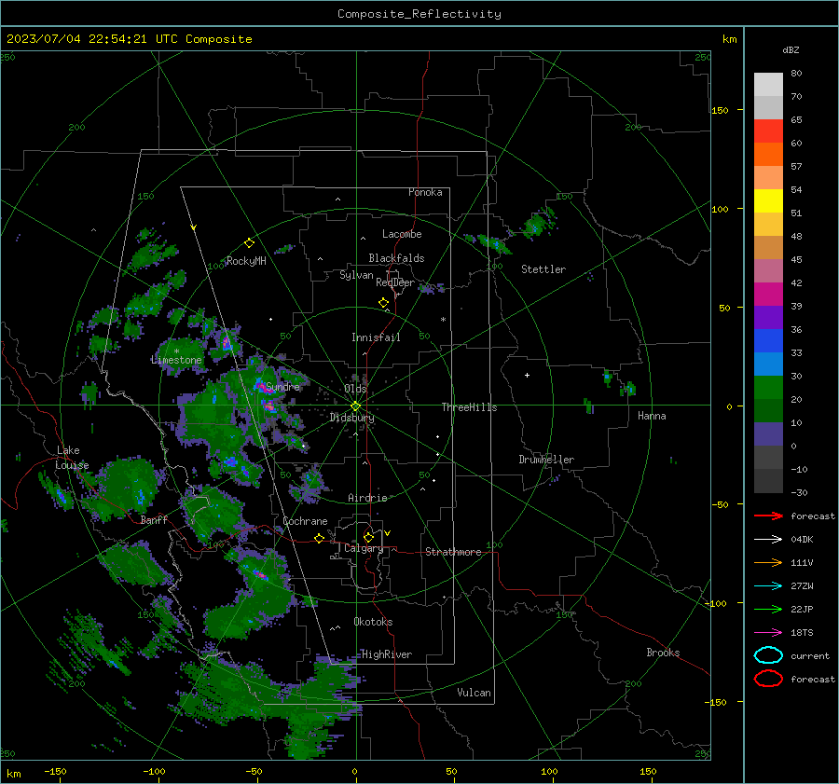Click the Blackfalds label
Viewport: 839px width, 784px height.
(x=396, y=258)
